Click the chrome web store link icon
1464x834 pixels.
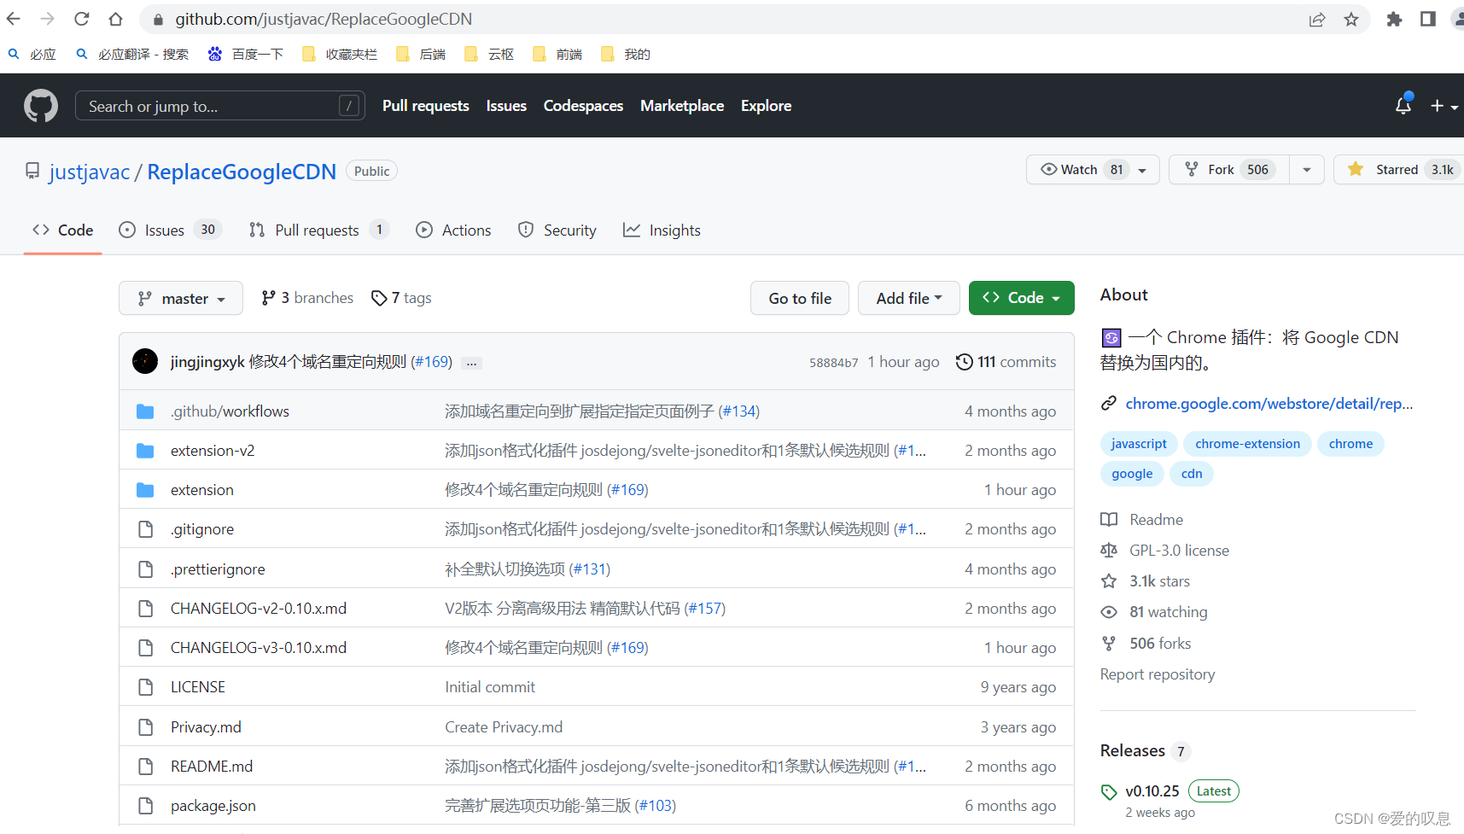coord(1109,403)
